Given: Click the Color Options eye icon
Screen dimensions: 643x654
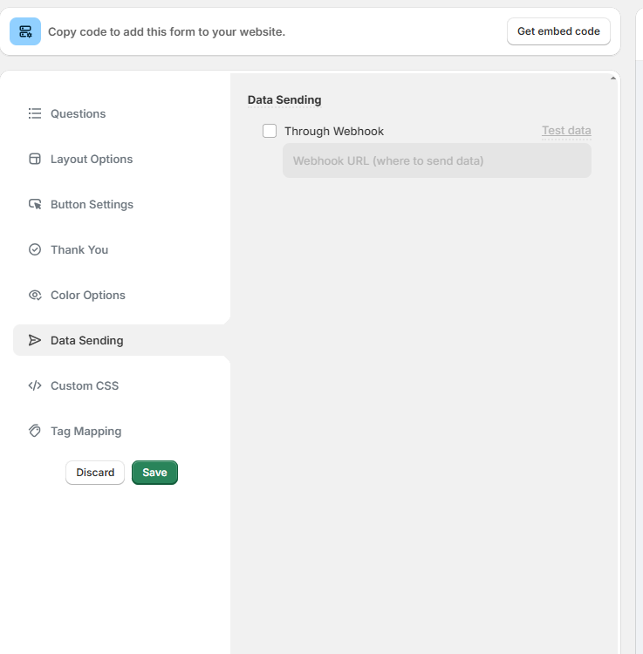Looking at the screenshot, I should coord(35,295).
